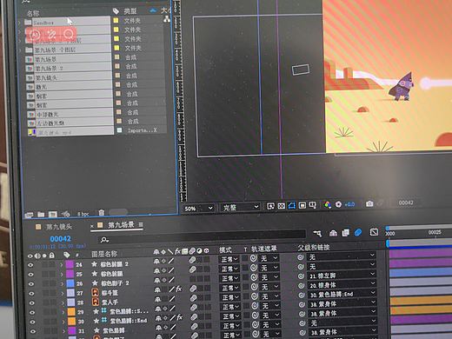This screenshot has height=339, width=452.
Task: Open grid and guide options
Action: pyautogui.click(x=313, y=205)
